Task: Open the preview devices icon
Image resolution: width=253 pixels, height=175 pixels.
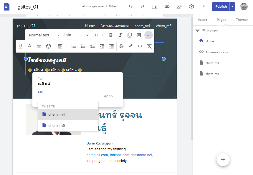Action: pos(155,6)
